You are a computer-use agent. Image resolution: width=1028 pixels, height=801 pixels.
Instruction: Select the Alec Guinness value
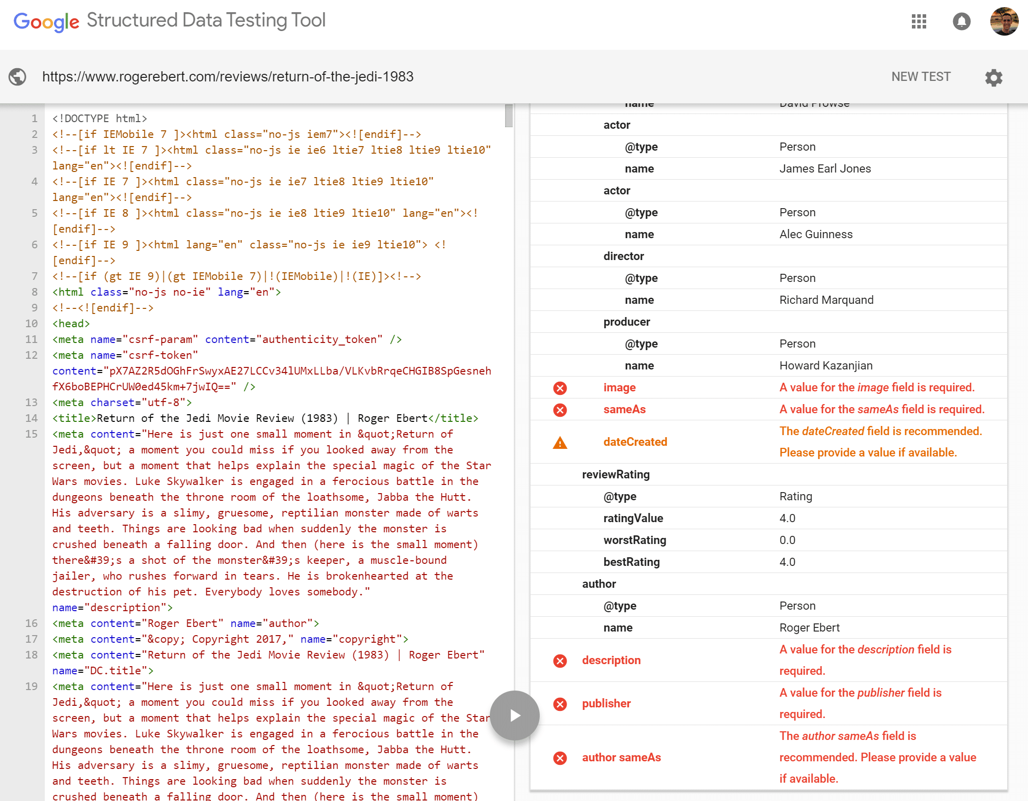coord(816,235)
